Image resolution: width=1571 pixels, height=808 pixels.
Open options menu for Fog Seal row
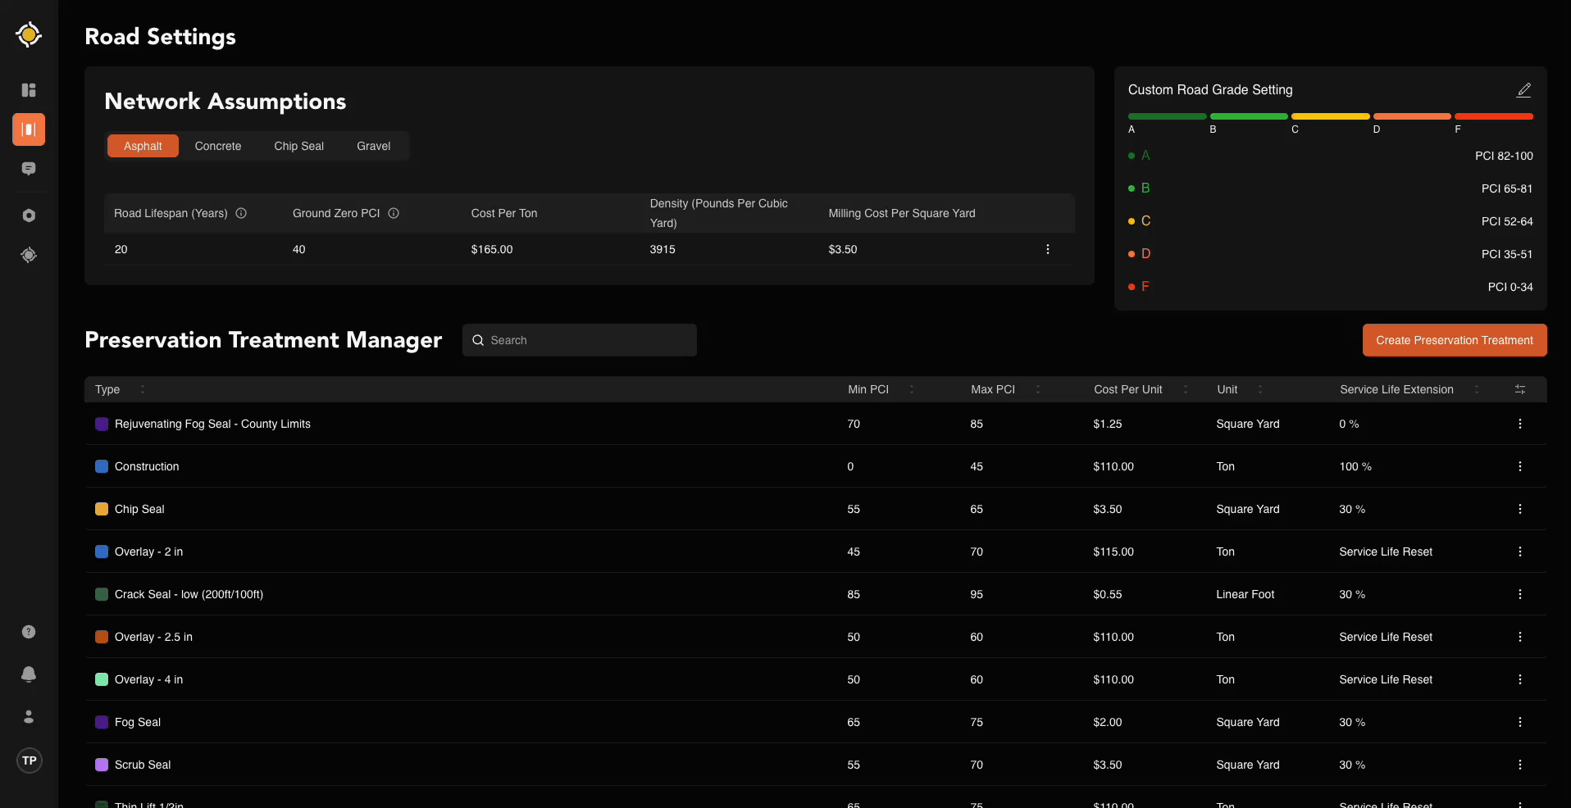[1519, 722]
